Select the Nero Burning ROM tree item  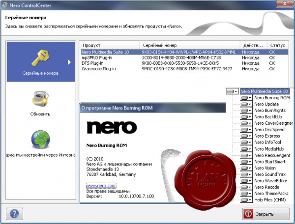(272, 98)
